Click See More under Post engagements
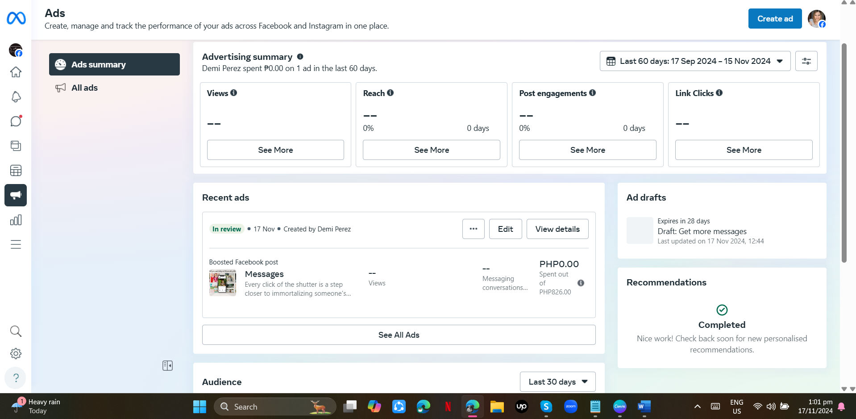This screenshot has height=419, width=856. click(x=587, y=150)
